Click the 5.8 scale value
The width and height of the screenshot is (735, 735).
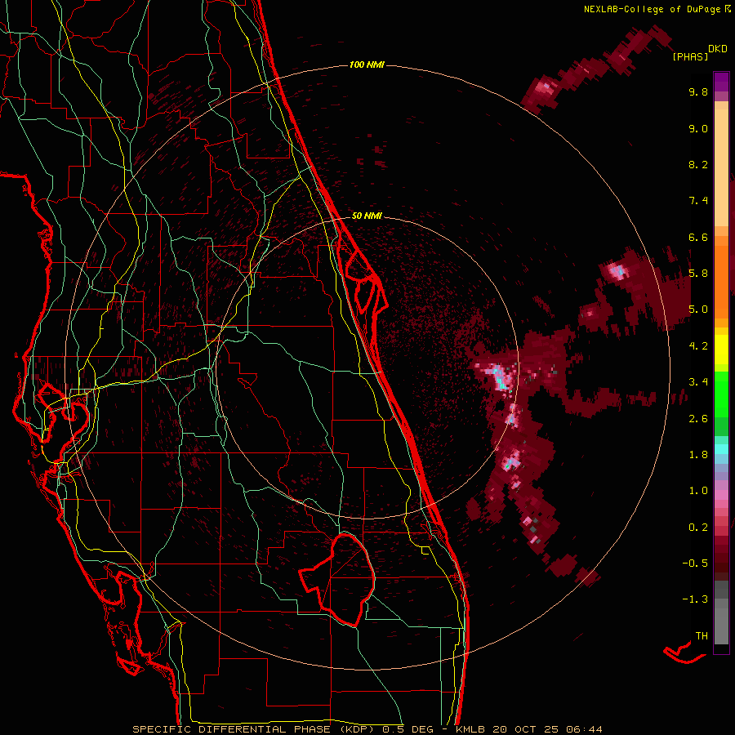(698, 274)
